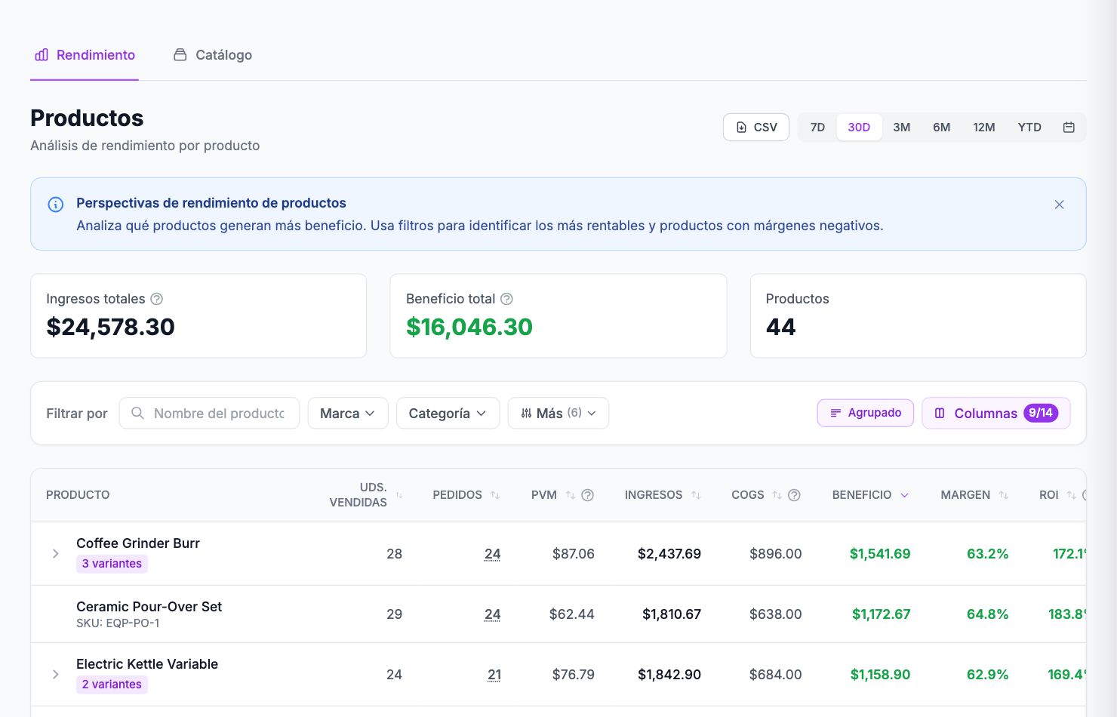Select the 30D time range
The height and width of the screenshot is (717, 1117).
click(x=859, y=127)
